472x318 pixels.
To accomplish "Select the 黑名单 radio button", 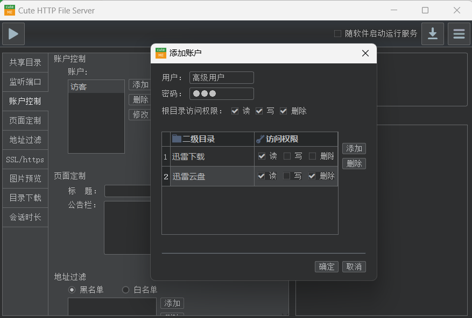I will coord(72,290).
